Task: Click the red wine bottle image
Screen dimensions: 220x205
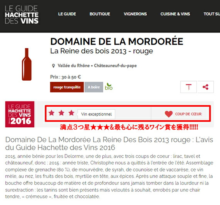Action: (x=27, y=64)
